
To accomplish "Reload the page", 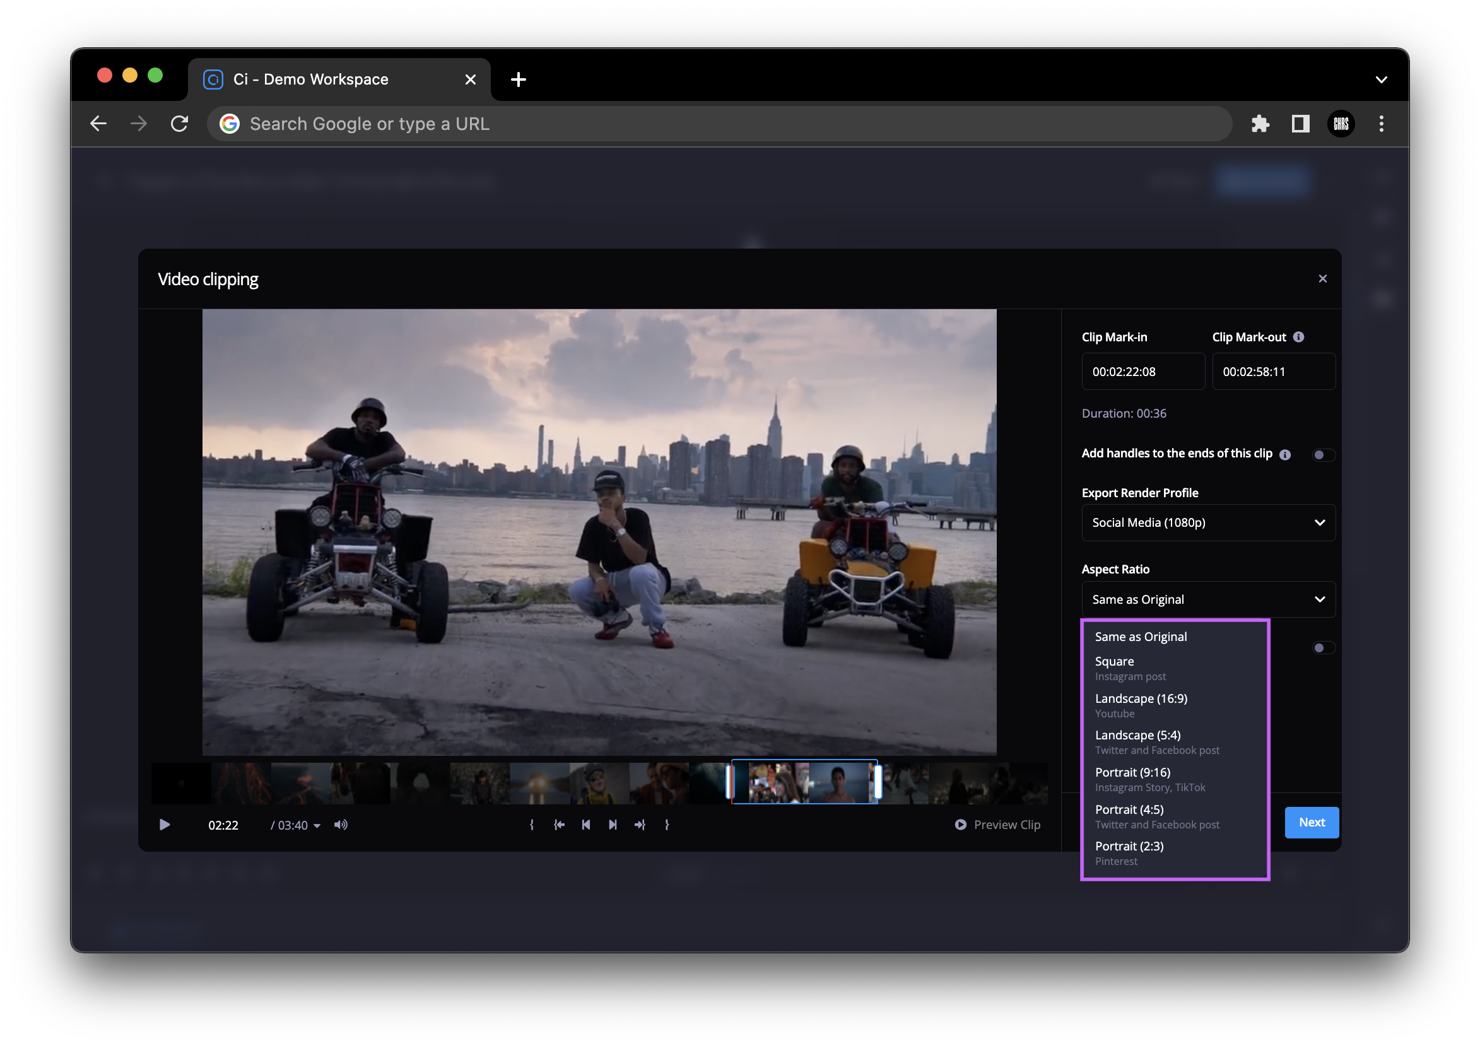I will click(x=179, y=123).
